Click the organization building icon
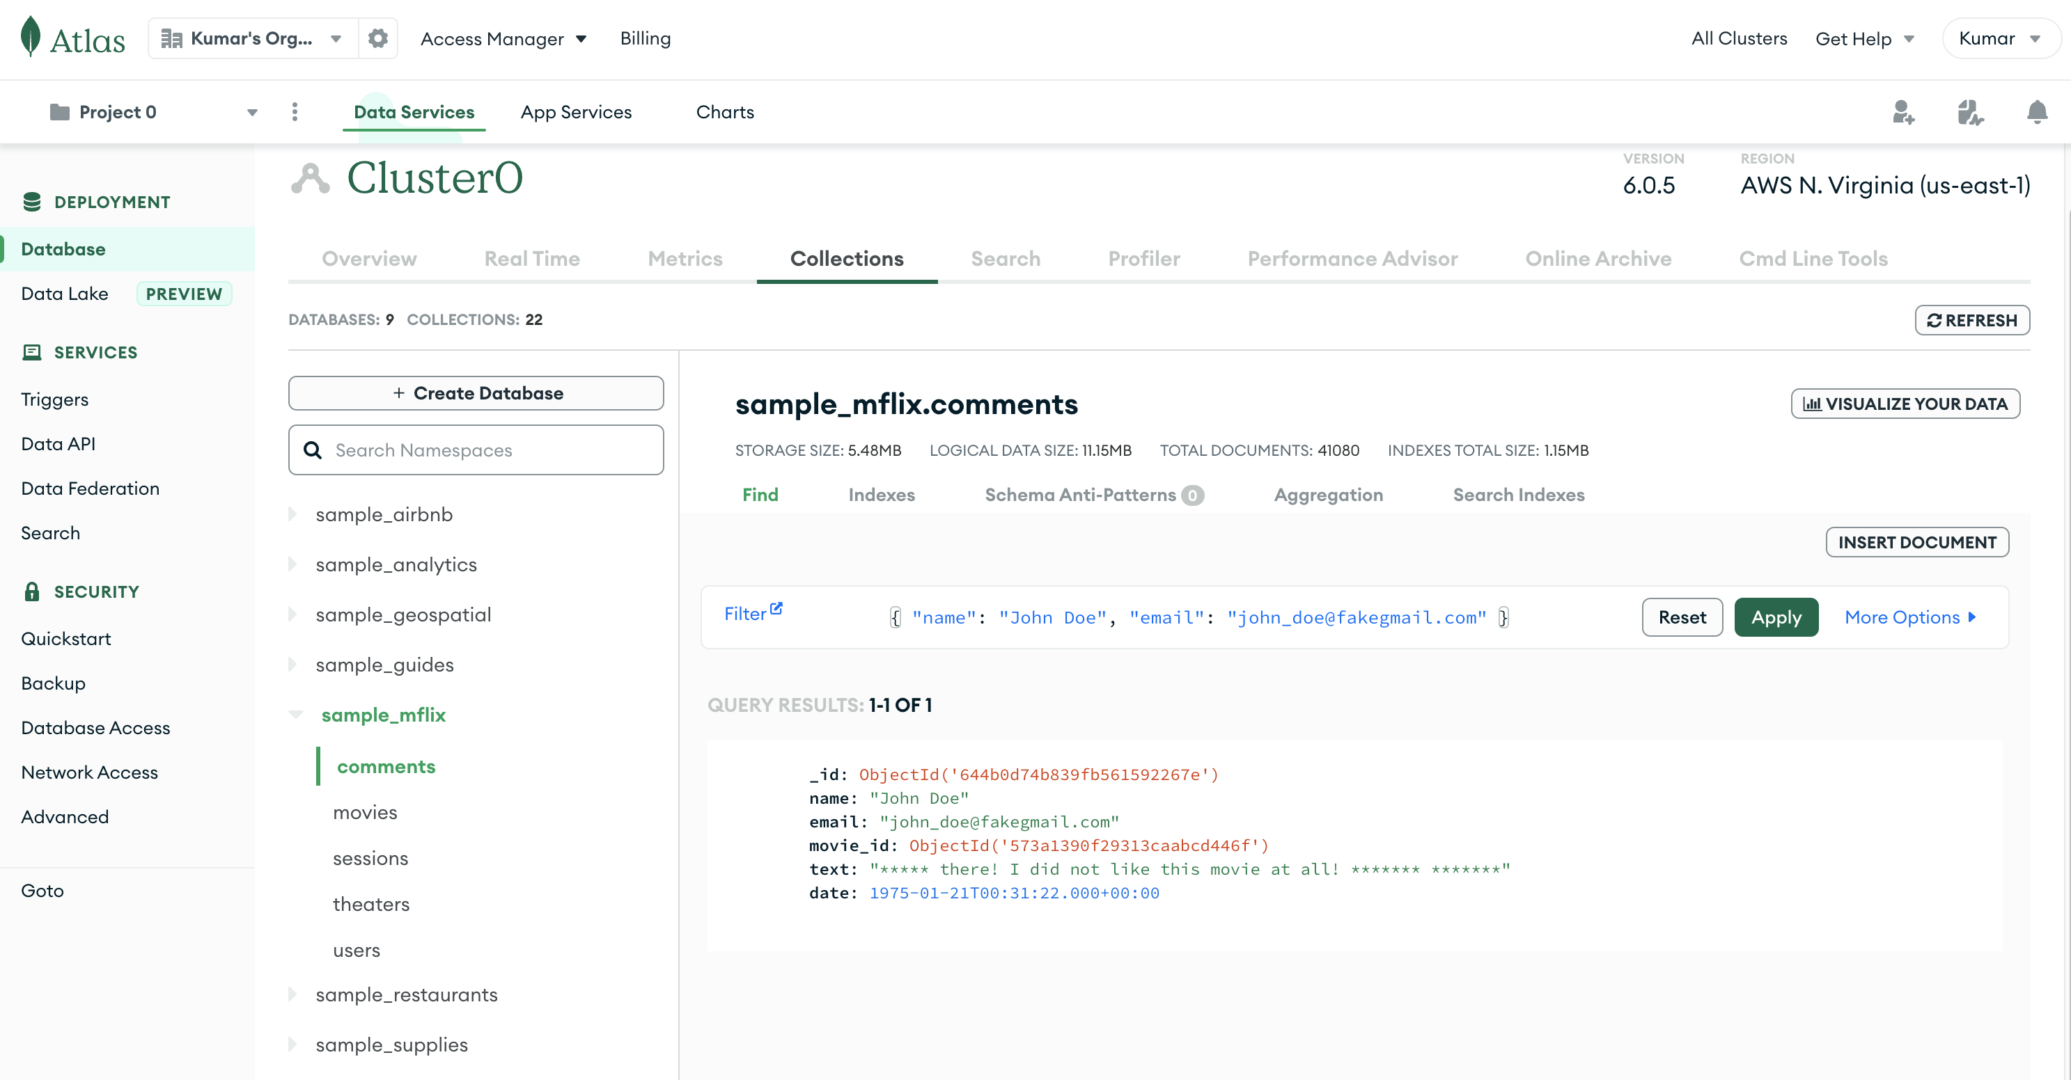This screenshot has width=2071, height=1080. point(171,38)
